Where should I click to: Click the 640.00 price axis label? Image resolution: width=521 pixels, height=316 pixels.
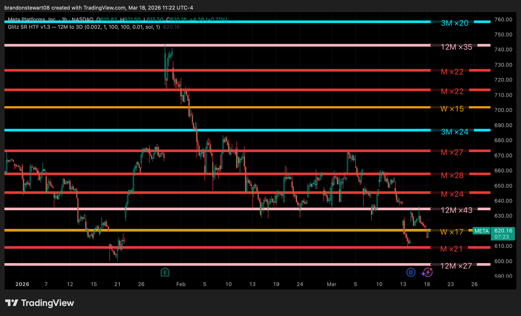coord(504,201)
